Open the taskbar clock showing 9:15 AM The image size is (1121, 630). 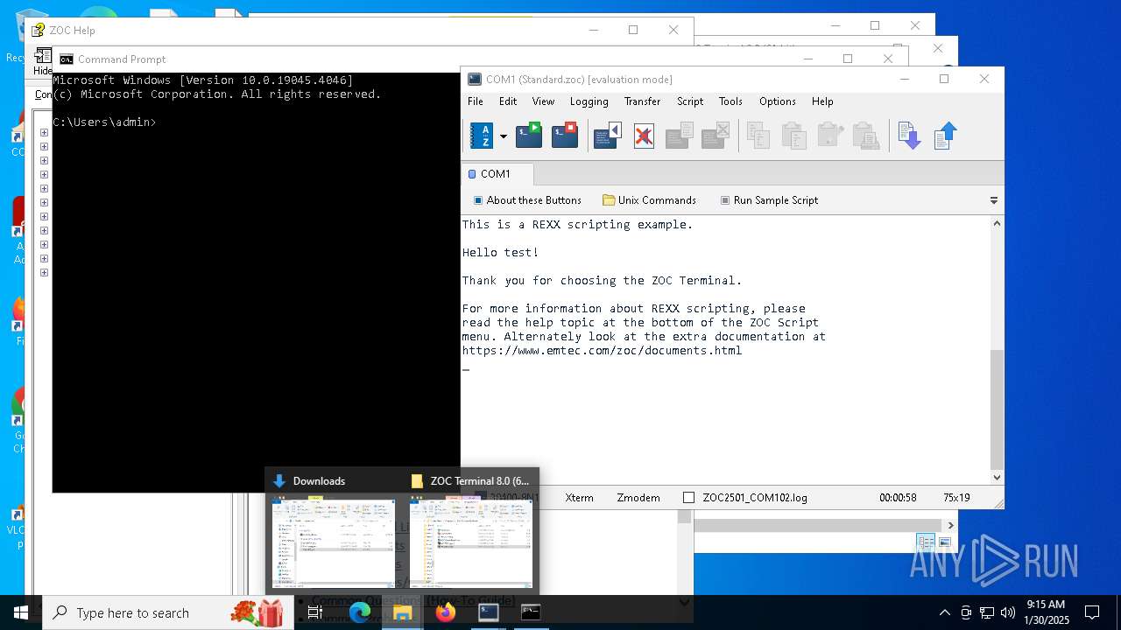[1047, 612]
